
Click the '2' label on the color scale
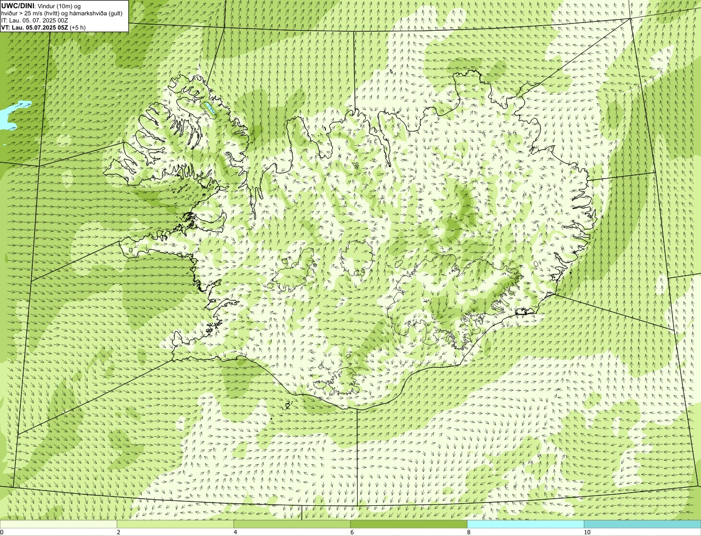(x=118, y=532)
